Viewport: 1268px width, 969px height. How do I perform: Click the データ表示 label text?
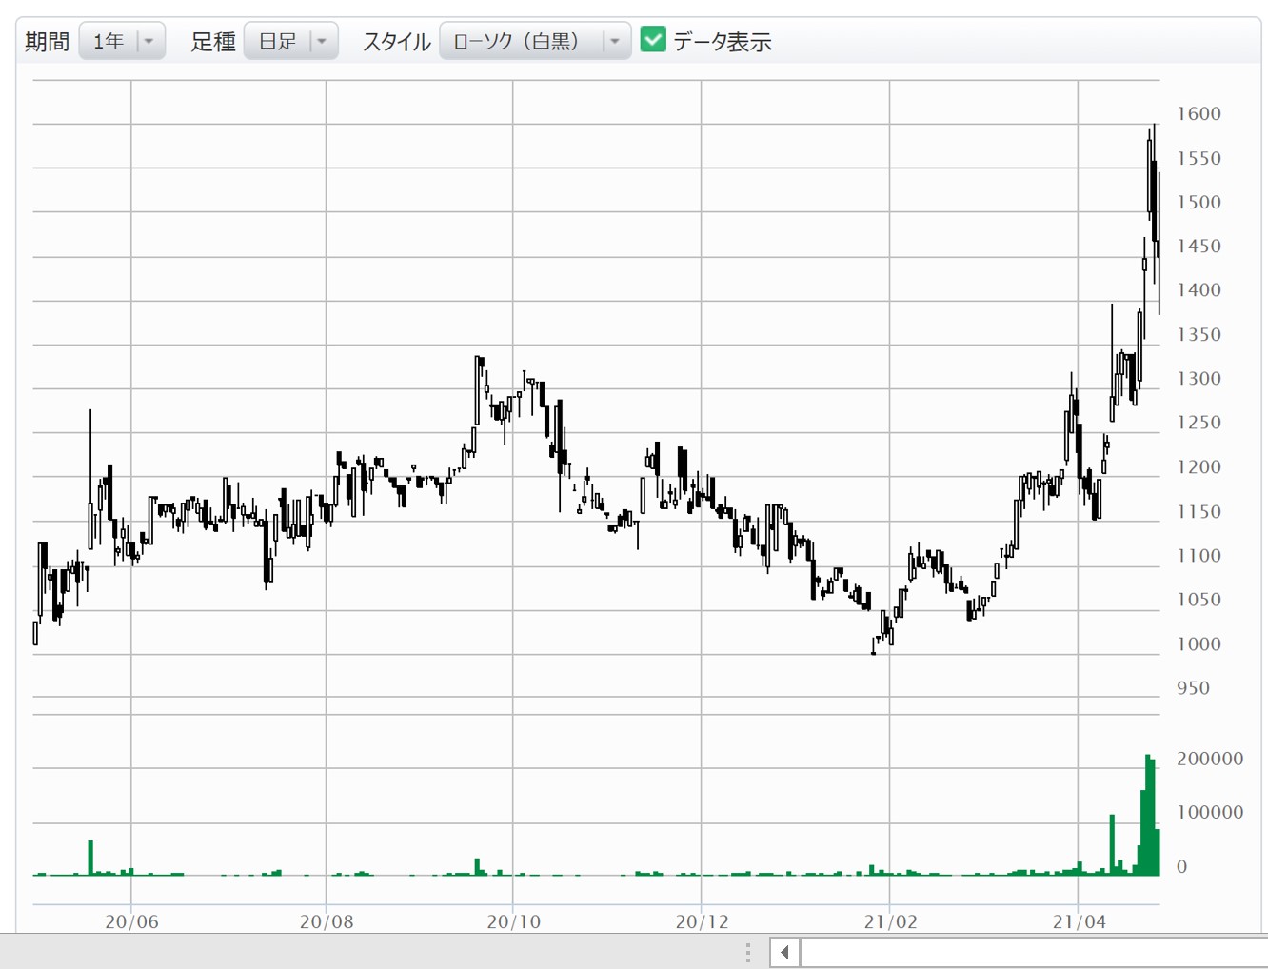[x=722, y=42]
